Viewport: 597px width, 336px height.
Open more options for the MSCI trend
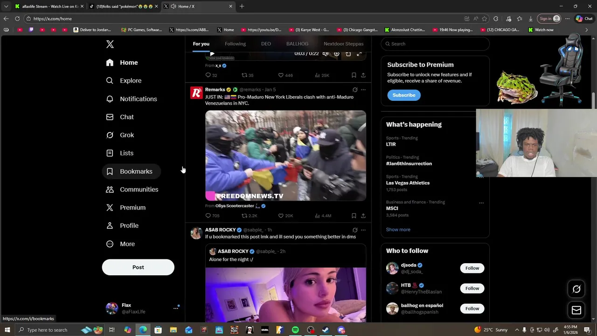481,203
